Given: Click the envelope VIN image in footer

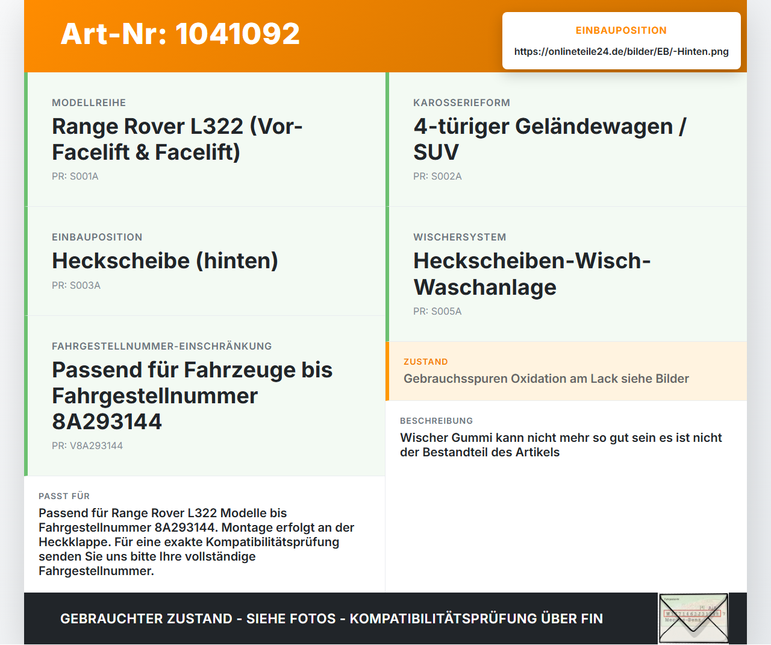Looking at the screenshot, I should (693, 618).
